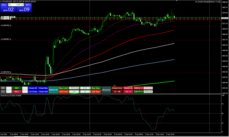Click the field left of Sell Stop

[x=85, y=92]
